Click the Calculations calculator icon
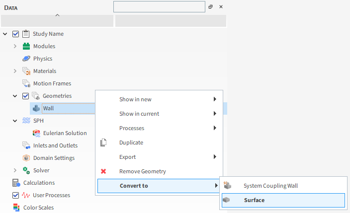The image size is (350, 213). tap(16, 183)
